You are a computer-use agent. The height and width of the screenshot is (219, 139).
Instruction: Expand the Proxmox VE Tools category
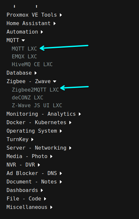pyautogui.click(x=34, y=15)
